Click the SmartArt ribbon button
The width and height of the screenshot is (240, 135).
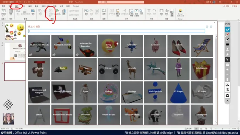57,12
